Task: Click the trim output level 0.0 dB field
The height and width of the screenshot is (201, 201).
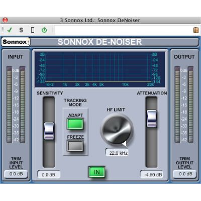Action: pyautogui.click(x=184, y=174)
